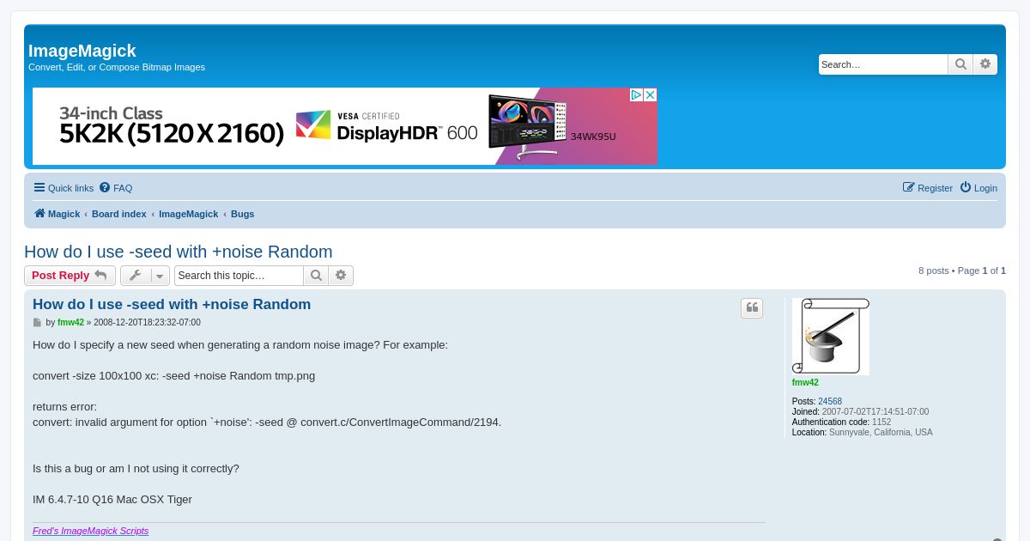Click 'IM 6.4.7-10 Q16 Mac OSX Tiger' line
The width and height of the screenshot is (1030, 541).
click(112, 500)
